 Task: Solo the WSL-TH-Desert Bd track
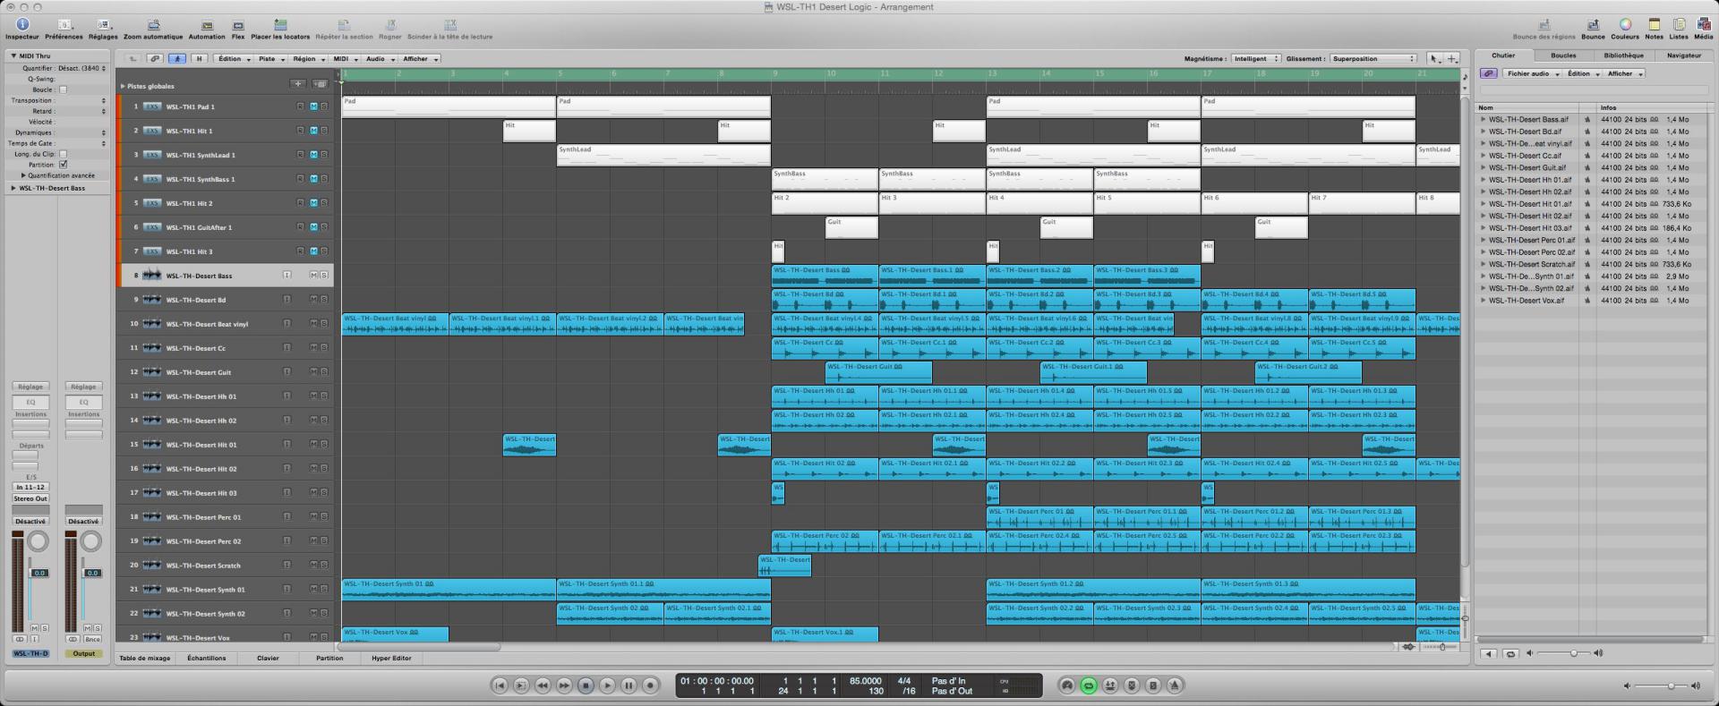[x=324, y=300]
